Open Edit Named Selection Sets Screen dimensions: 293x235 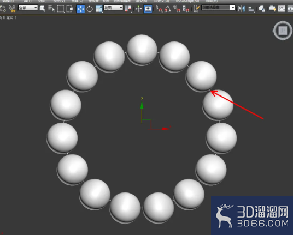tap(196, 9)
